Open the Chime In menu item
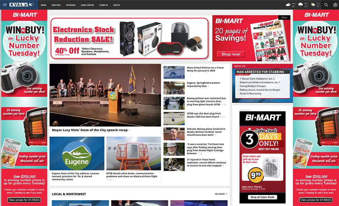The width and height of the screenshot is (339, 206). [x=104, y=5]
